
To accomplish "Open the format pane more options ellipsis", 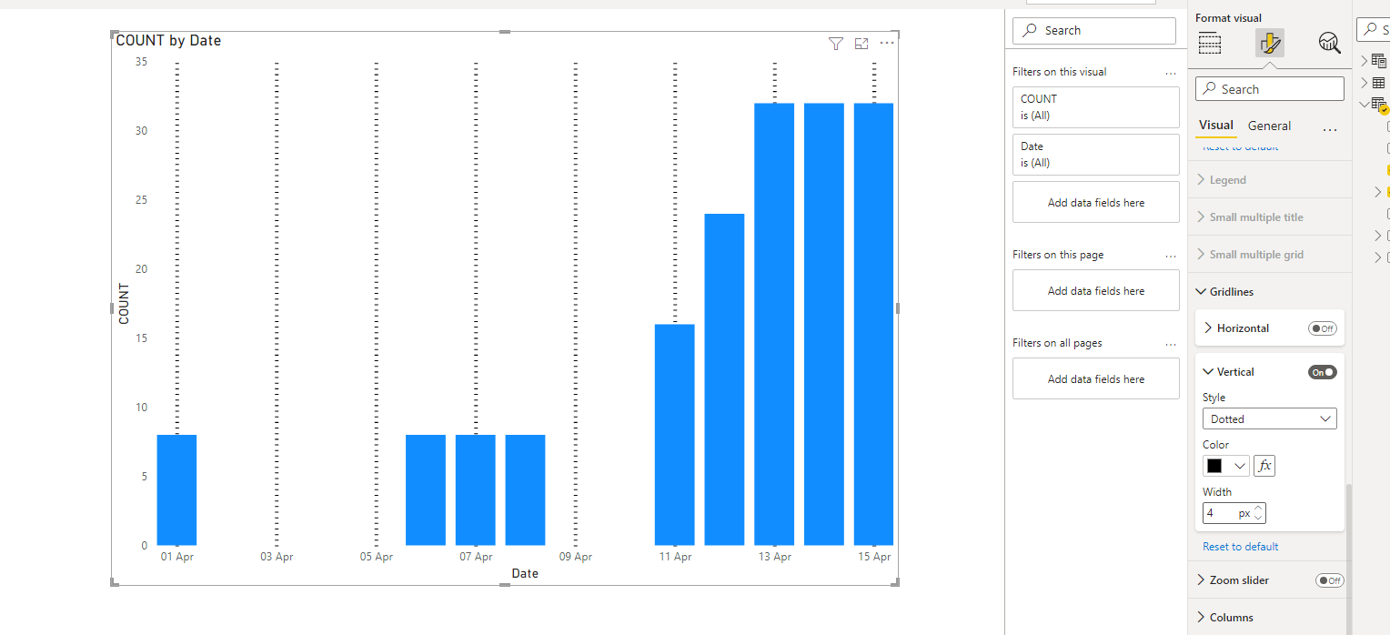I will [1330, 130].
